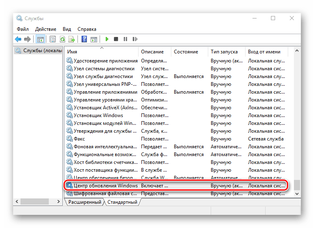Select Хост библиотеки счетчика service row
The height and width of the screenshot is (228, 314).
click(x=176, y=162)
